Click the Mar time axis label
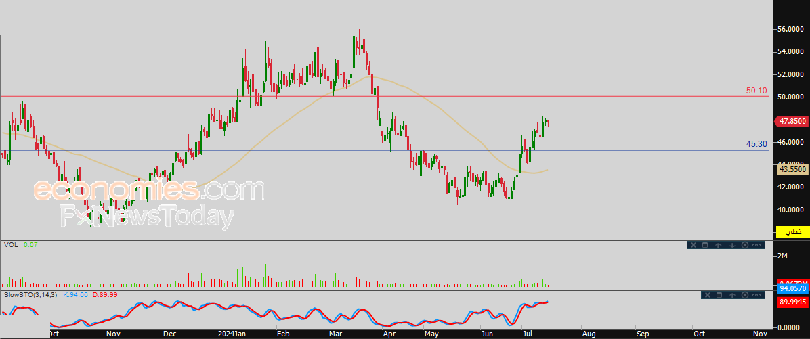The width and height of the screenshot is (810, 339). (x=337, y=334)
